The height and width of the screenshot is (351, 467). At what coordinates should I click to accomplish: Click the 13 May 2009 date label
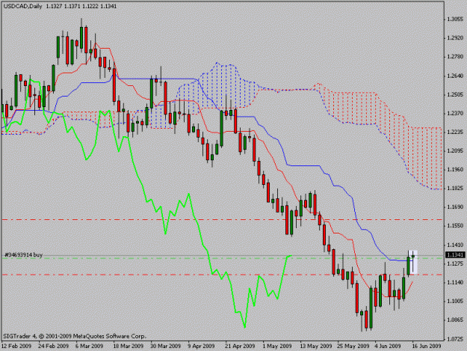[316, 346]
